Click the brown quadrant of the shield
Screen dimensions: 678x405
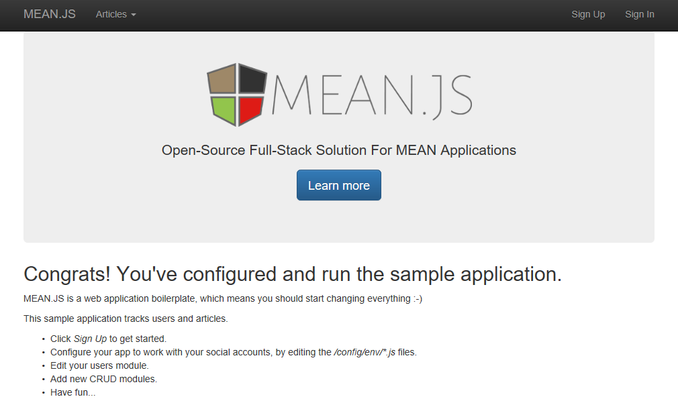point(222,79)
